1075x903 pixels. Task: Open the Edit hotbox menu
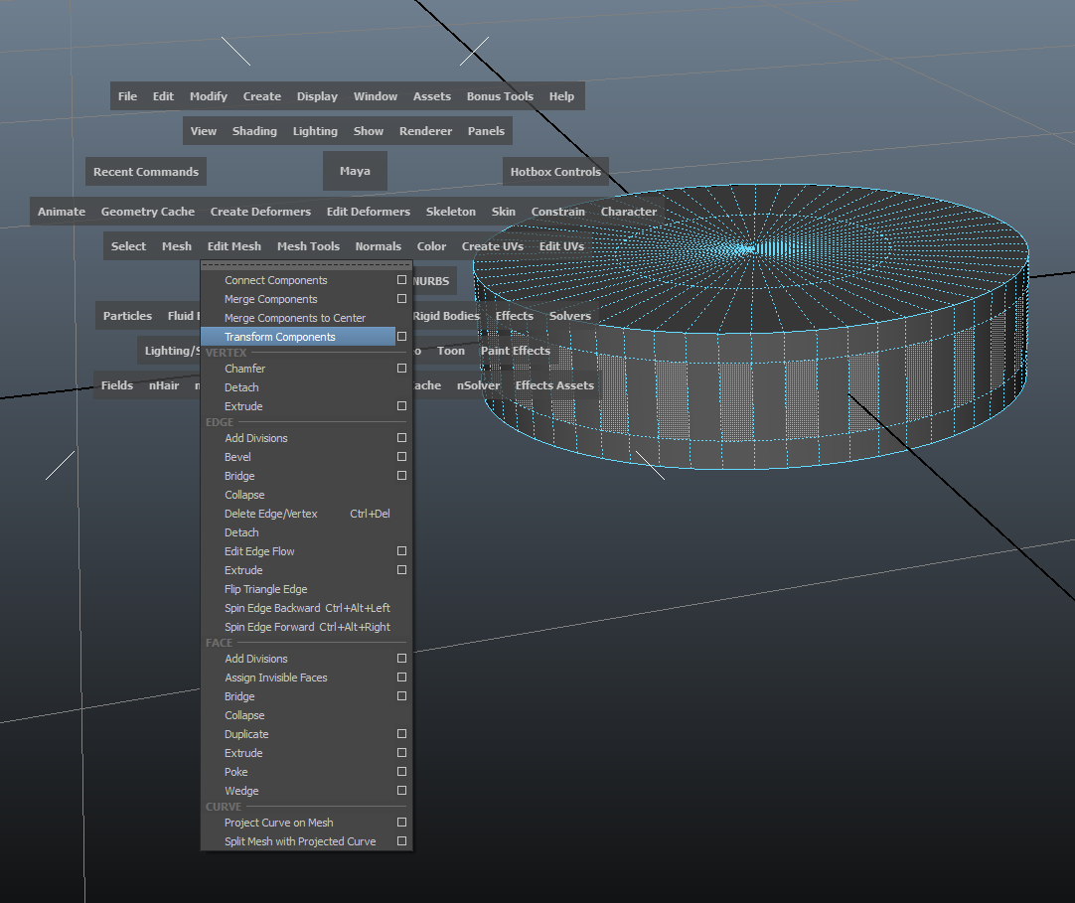pyautogui.click(x=163, y=96)
